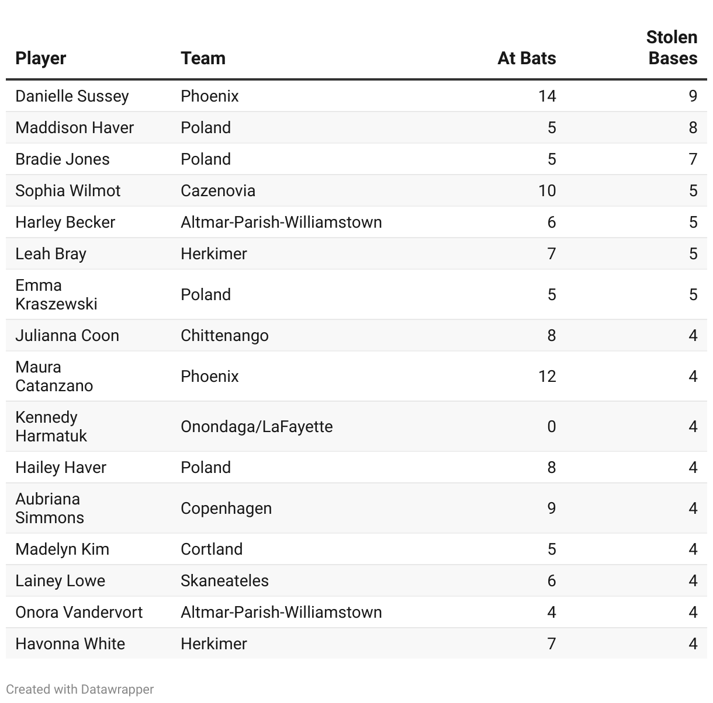Open the Created with Datawrapper link
713x703 pixels.
[80, 689]
